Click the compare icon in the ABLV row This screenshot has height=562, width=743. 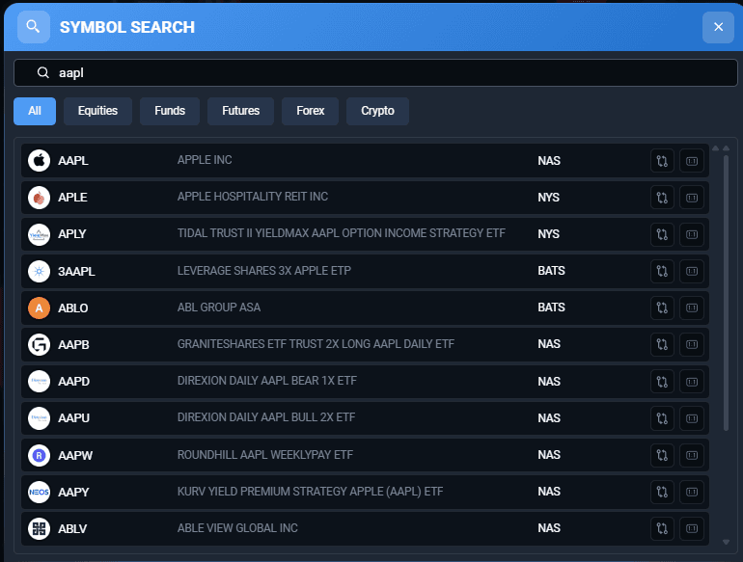662,528
